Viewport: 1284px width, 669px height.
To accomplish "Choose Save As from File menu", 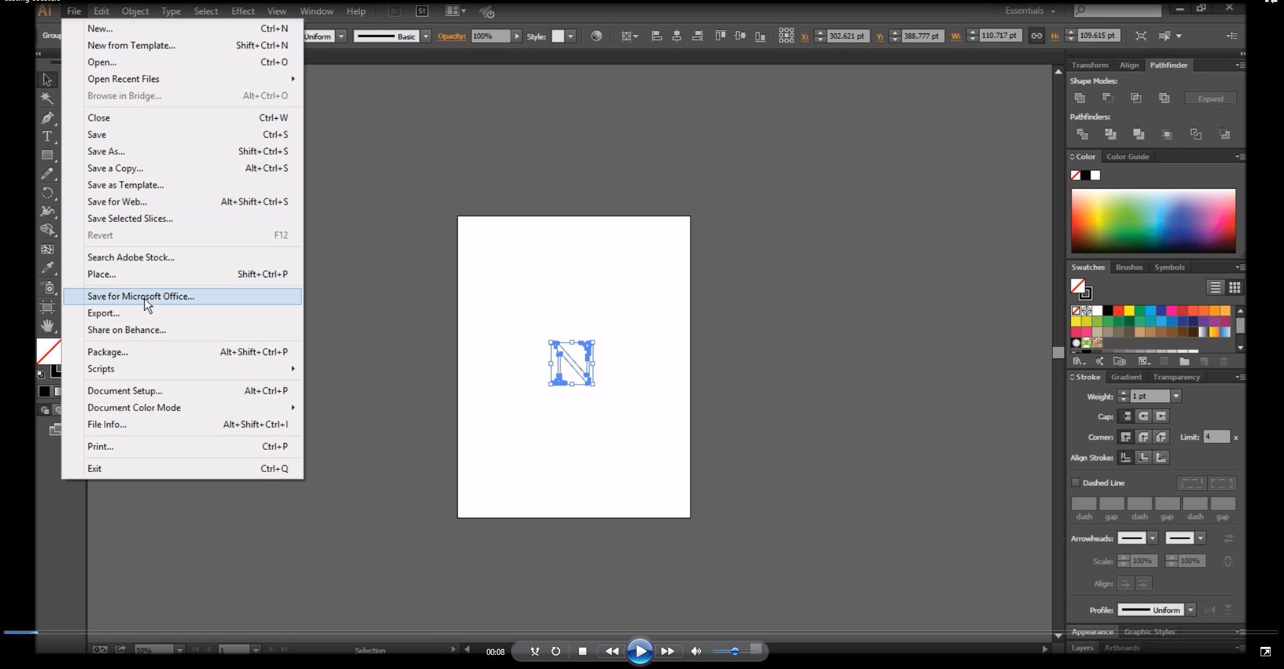I will pyautogui.click(x=182, y=151).
